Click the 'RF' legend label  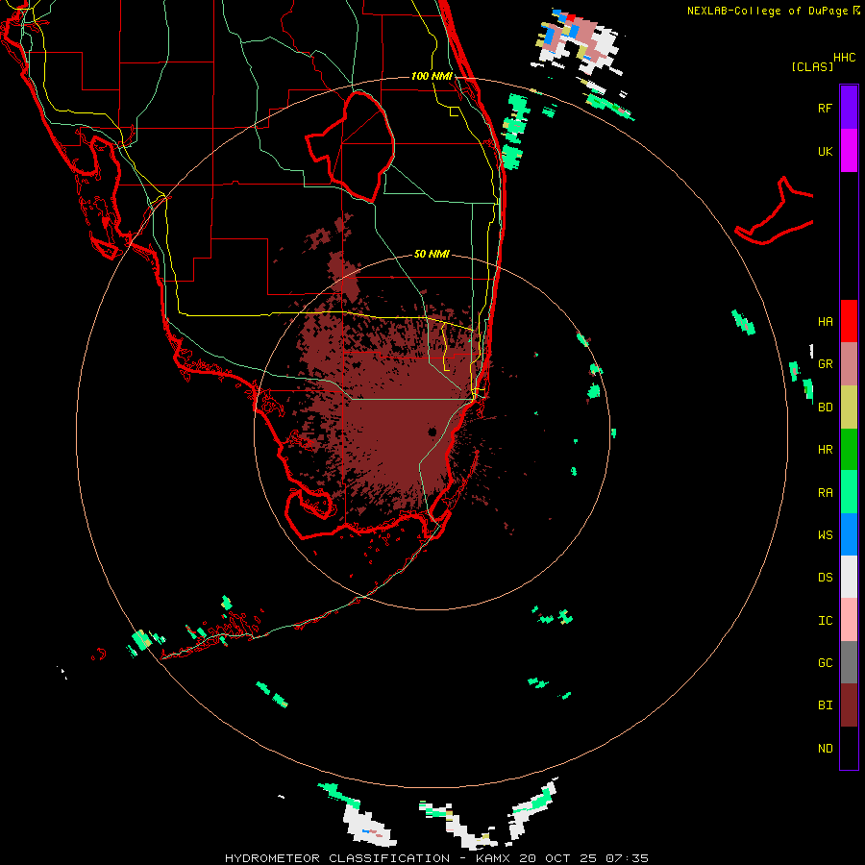825,108
